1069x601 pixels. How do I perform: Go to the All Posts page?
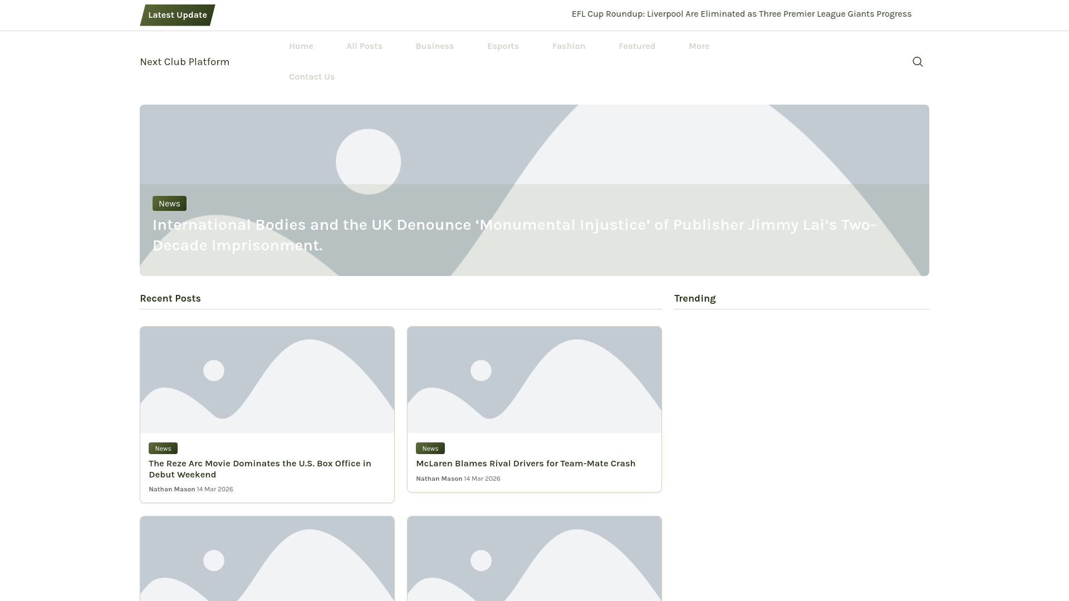[x=364, y=46]
